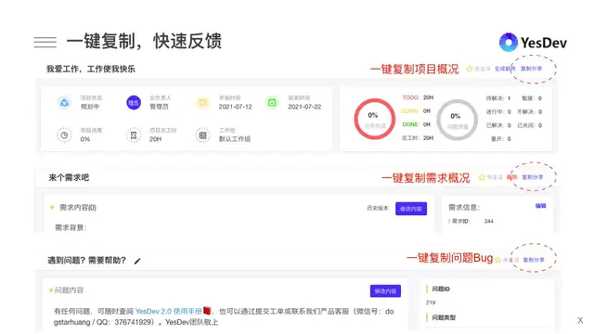Screen dimensions: 594x334
Task: Click the grid icon next to 默认工作组
Action: [x=202, y=135]
